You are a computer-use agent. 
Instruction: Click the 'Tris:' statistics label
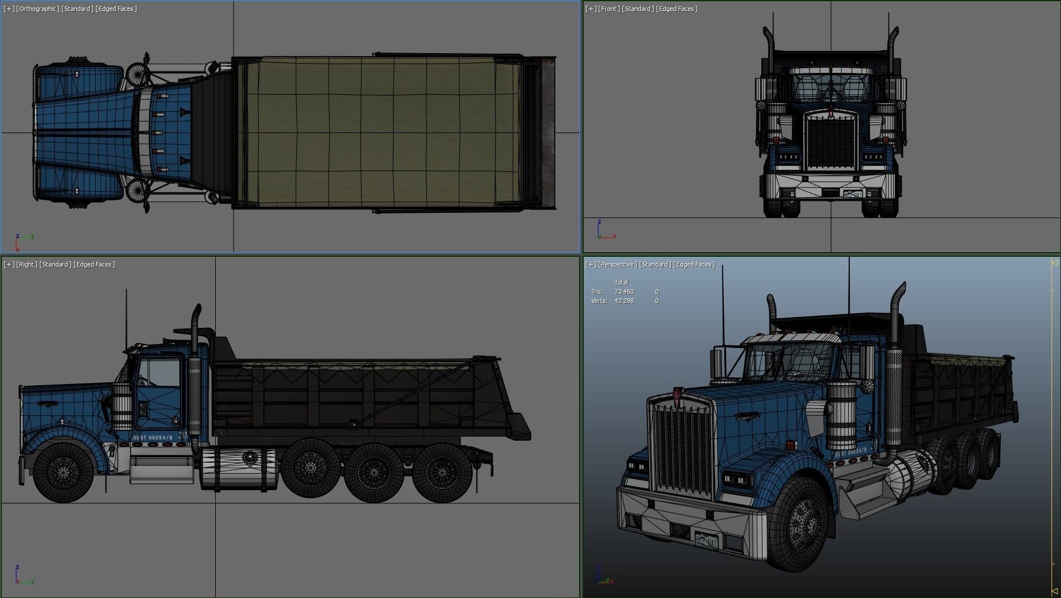click(x=597, y=291)
